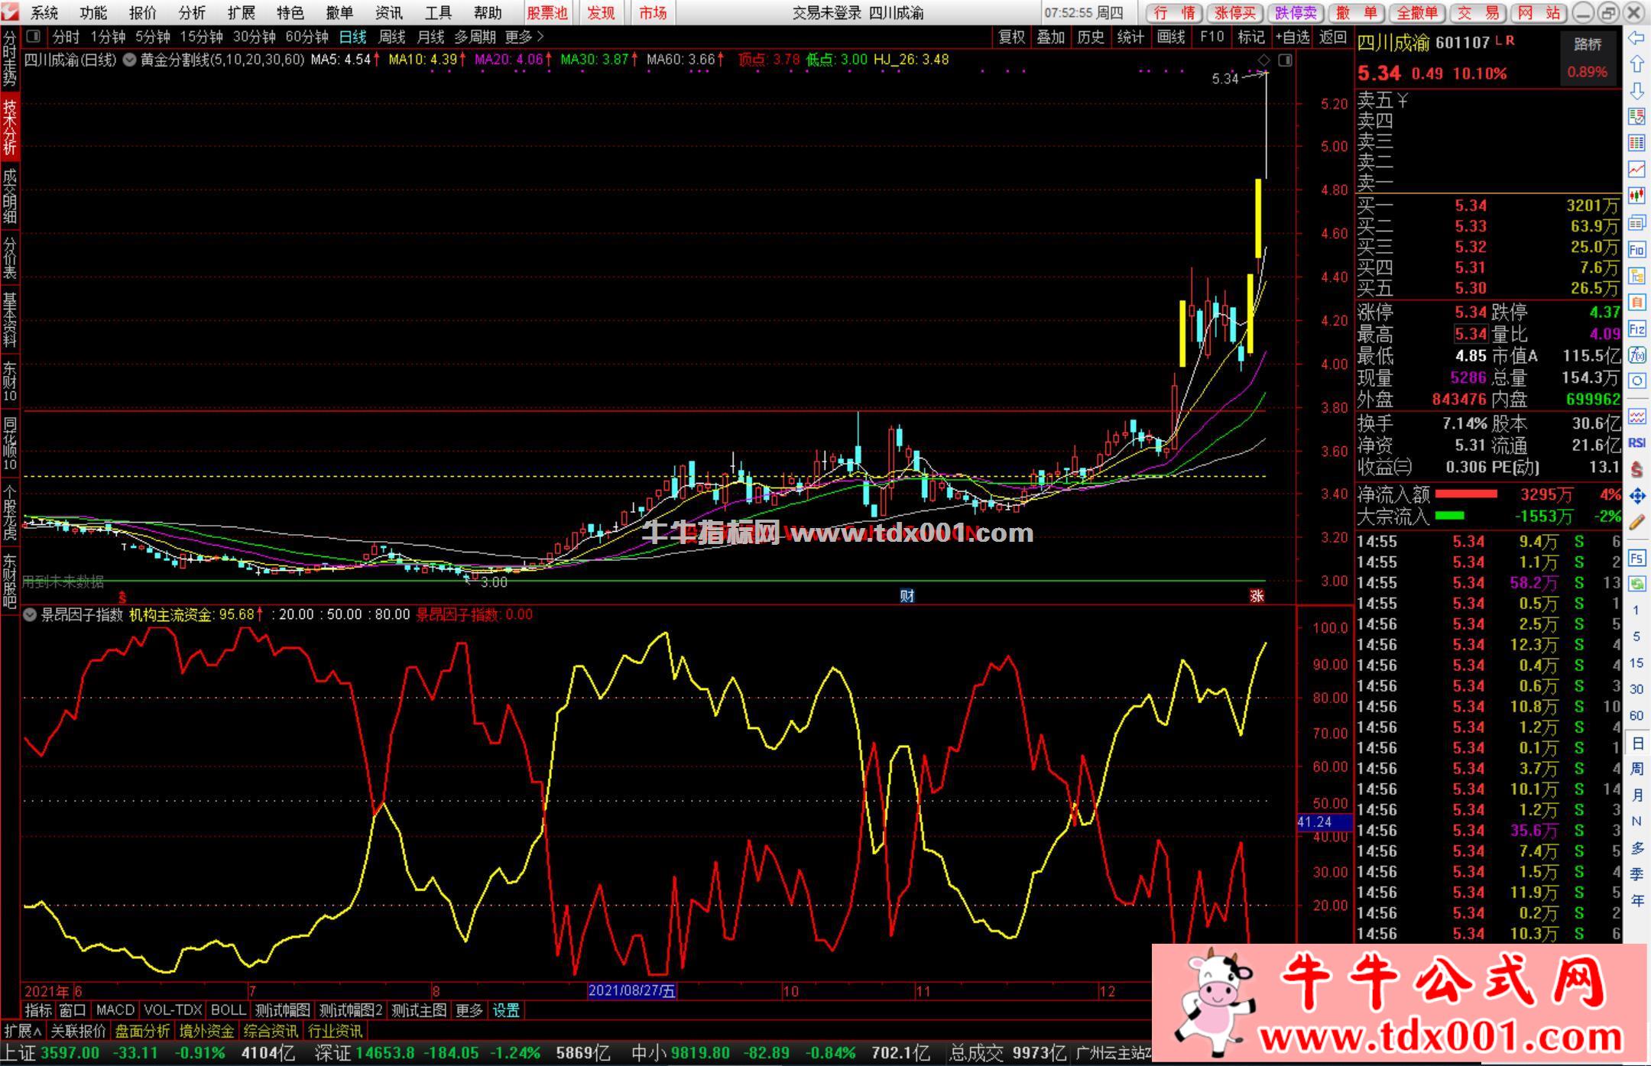Expand the 黄金分割线 indicator dropdown arrow

[129, 60]
